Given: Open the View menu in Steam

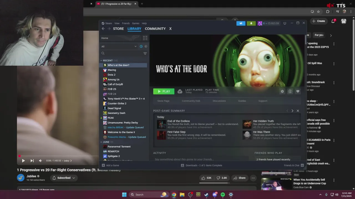Looking at the screenshot, I should (x=117, y=23).
